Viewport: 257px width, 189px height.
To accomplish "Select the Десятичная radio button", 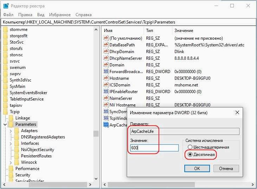I will (x=190, y=155).
